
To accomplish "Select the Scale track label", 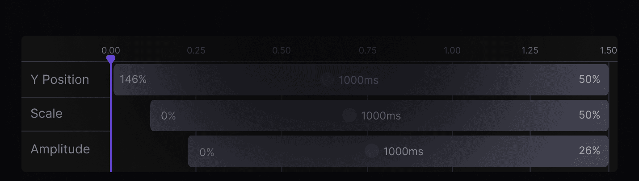I will point(46,114).
